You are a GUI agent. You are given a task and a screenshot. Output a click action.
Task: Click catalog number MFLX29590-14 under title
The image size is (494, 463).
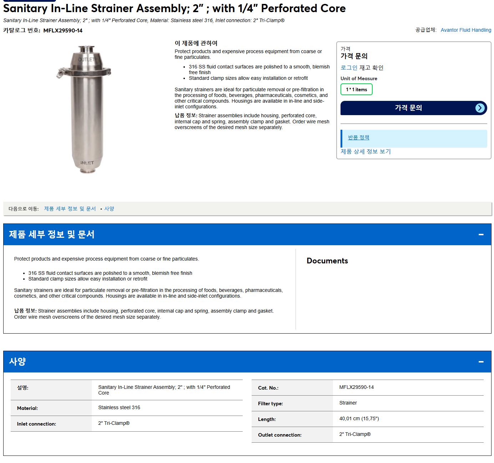click(63, 31)
